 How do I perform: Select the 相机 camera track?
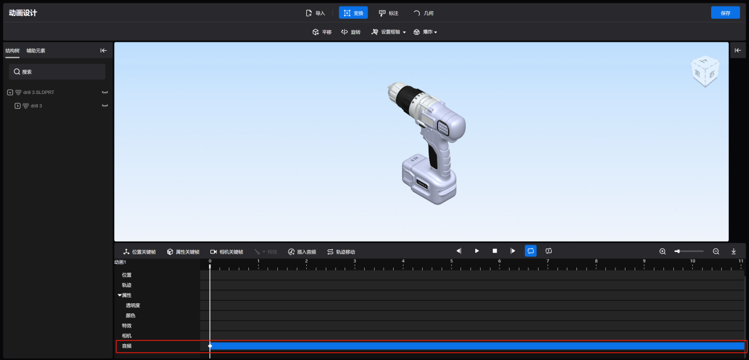[x=127, y=336]
